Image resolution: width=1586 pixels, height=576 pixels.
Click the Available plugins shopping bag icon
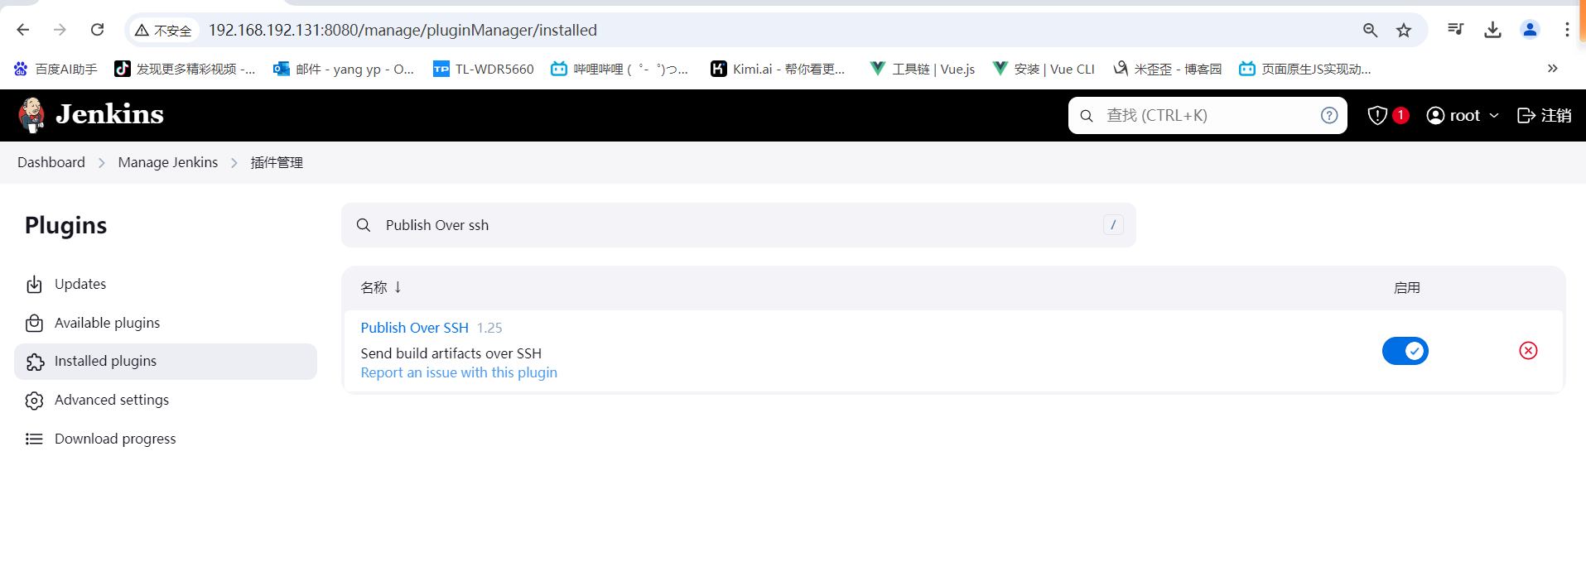click(x=34, y=323)
